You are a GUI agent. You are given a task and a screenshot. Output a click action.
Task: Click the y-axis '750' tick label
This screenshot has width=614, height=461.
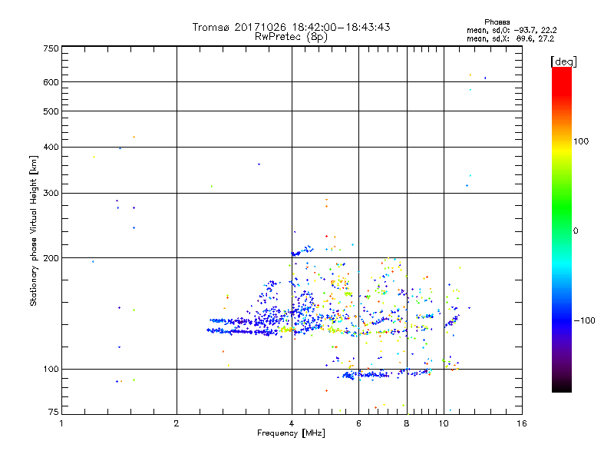click(x=51, y=48)
